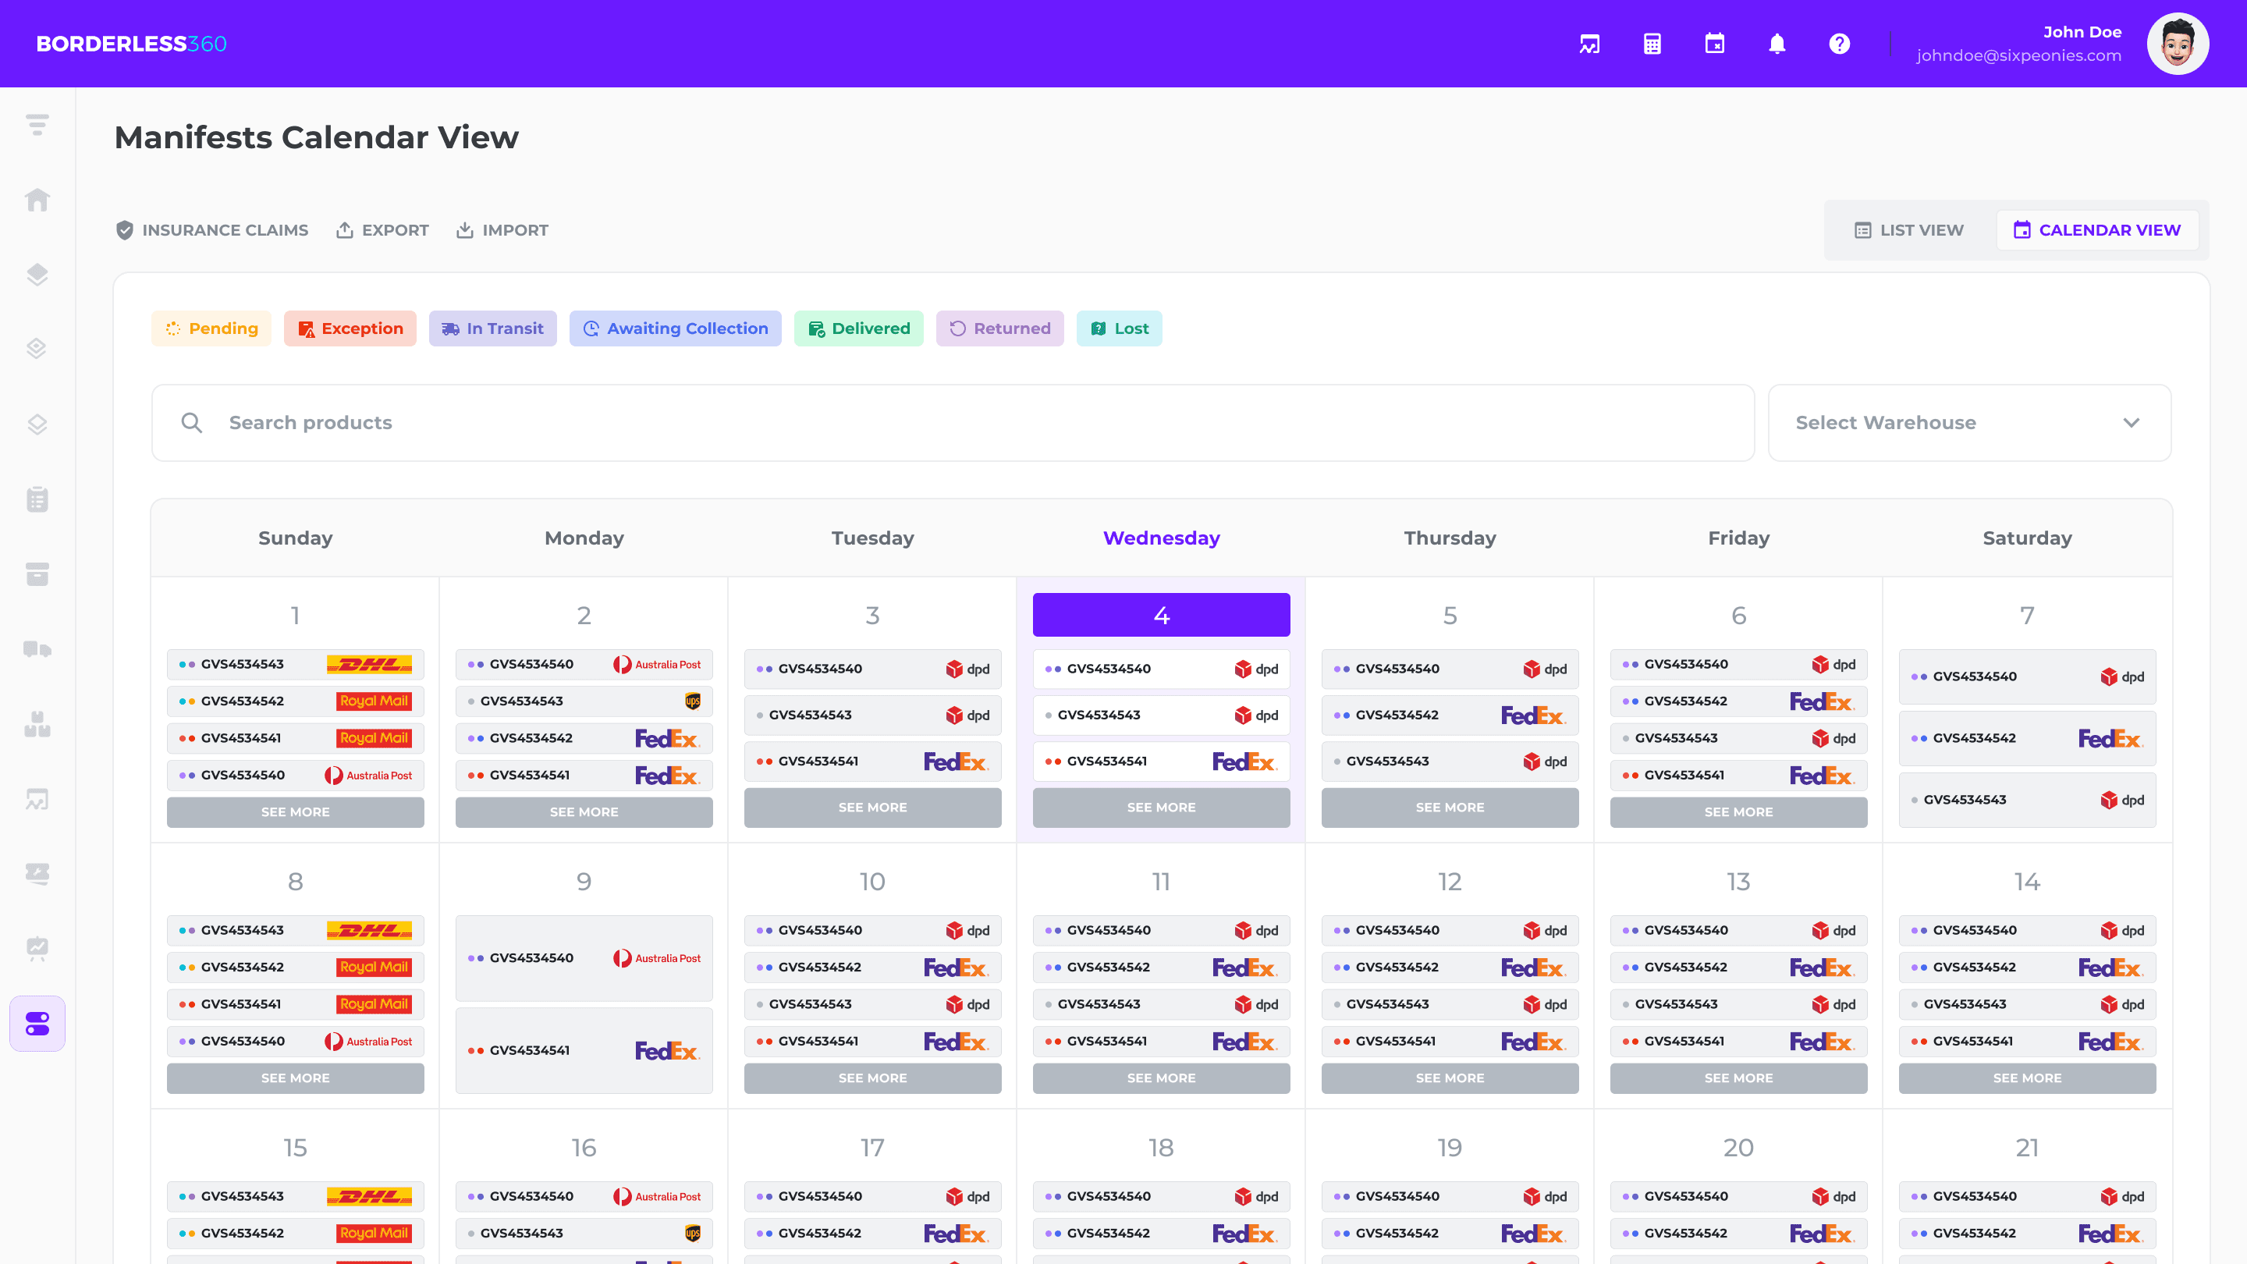
Task: Switch to List View tab
Action: [x=1909, y=230]
